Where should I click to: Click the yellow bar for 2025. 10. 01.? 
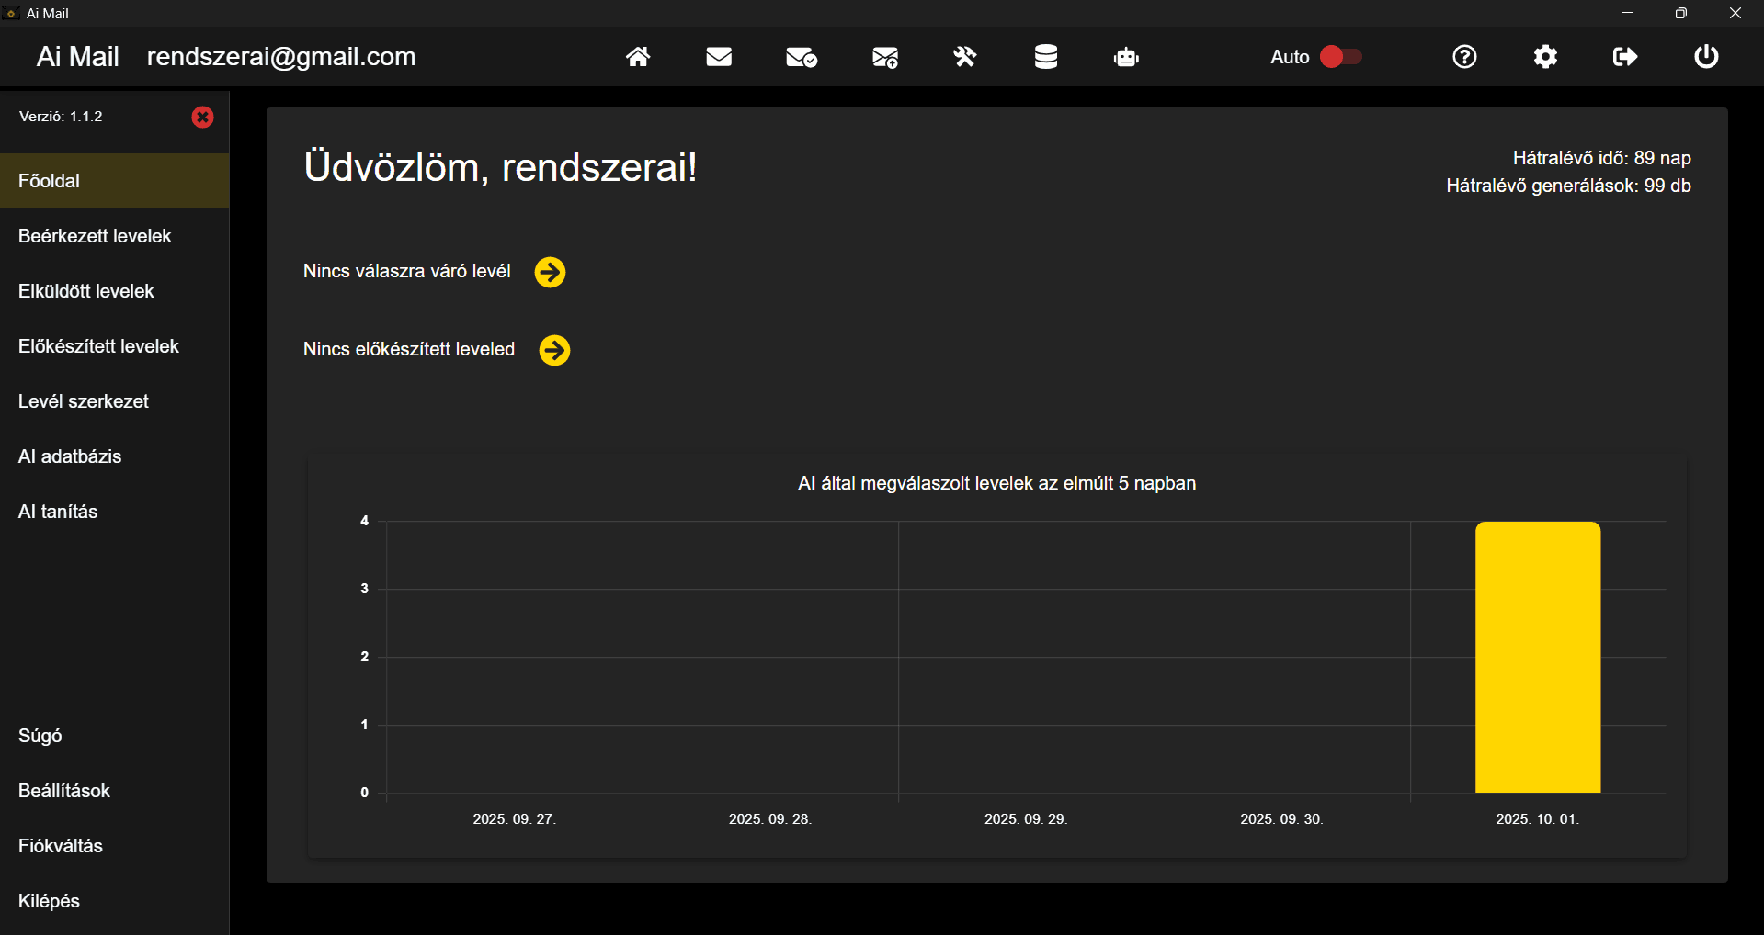(1537, 657)
